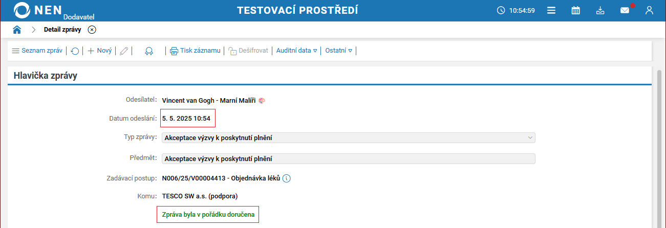Open the messages envelope icon
The width and height of the screenshot is (666, 228).
[x=625, y=10]
